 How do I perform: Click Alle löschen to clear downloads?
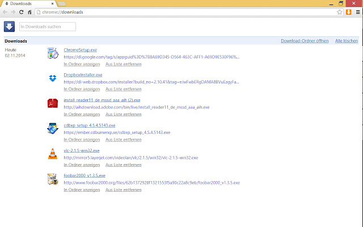(347, 41)
